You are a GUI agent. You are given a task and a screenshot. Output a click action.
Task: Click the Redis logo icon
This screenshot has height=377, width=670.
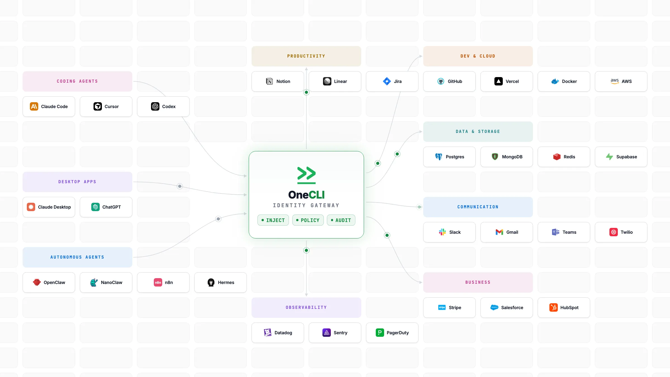(557, 157)
